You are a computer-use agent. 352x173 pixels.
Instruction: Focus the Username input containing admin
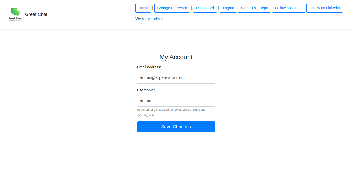(176, 101)
